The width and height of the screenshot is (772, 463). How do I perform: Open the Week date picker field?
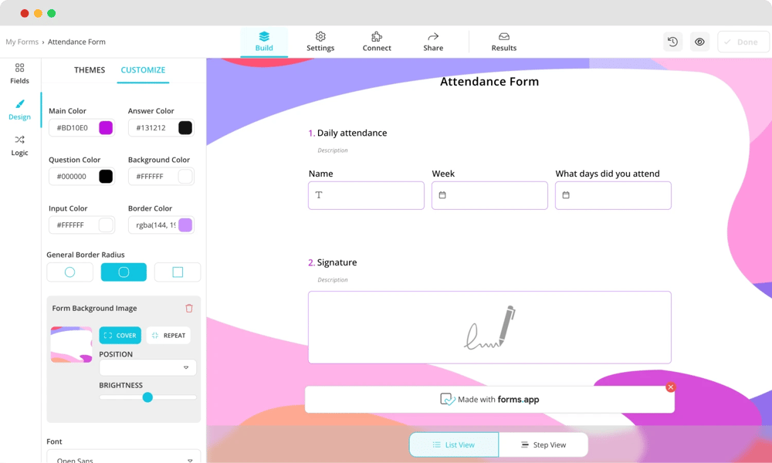click(489, 195)
